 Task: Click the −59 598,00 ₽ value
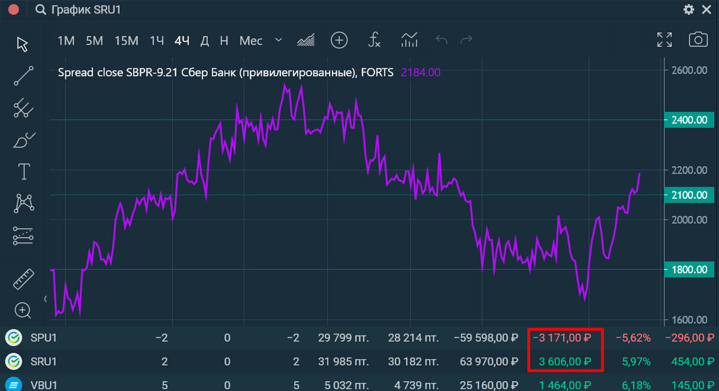click(486, 338)
